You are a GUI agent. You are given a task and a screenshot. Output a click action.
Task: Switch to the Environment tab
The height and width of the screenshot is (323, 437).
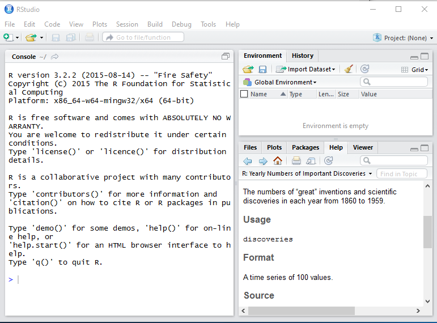[262, 56]
